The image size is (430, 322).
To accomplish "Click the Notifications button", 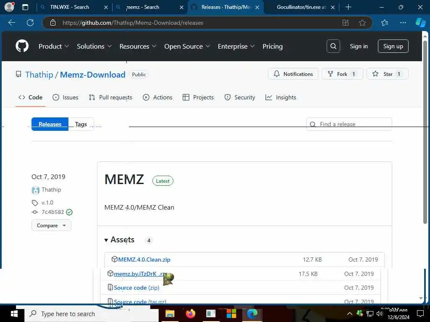I will pos(293,74).
